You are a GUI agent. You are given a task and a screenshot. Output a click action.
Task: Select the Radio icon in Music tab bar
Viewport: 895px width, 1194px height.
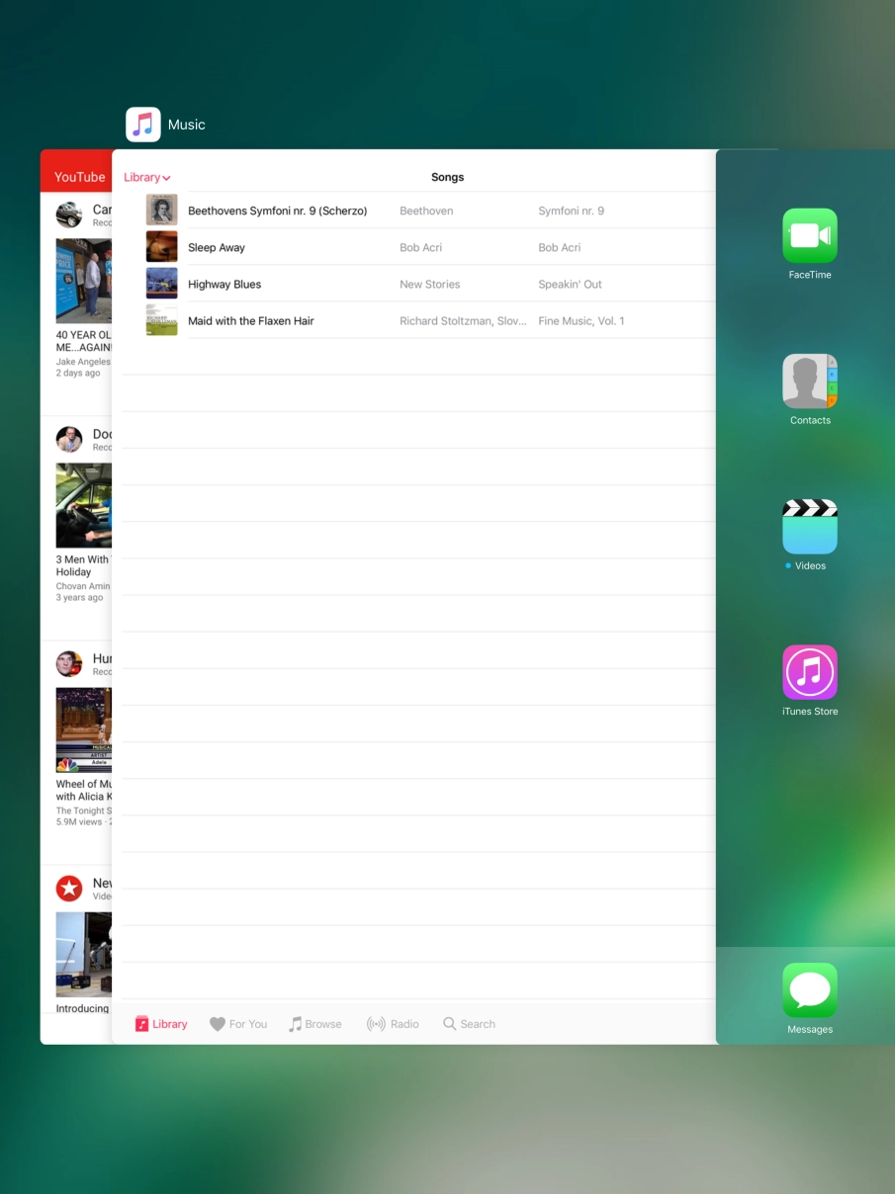point(393,1023)
